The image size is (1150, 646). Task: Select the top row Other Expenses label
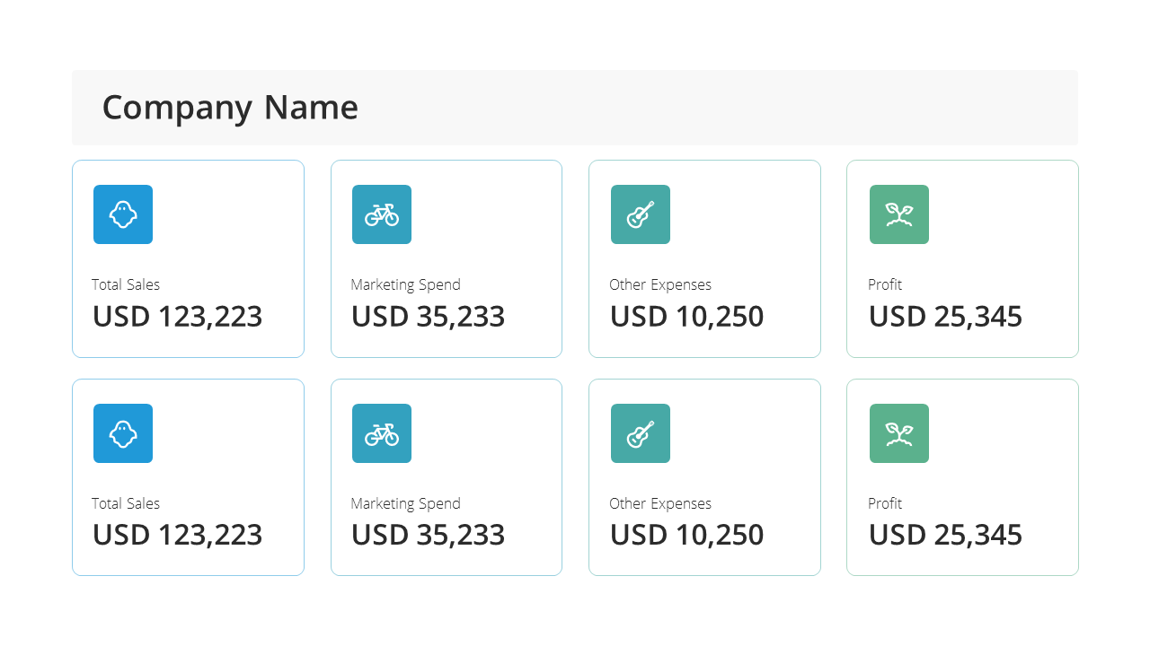pyautogui.click(x=660, y=285)
